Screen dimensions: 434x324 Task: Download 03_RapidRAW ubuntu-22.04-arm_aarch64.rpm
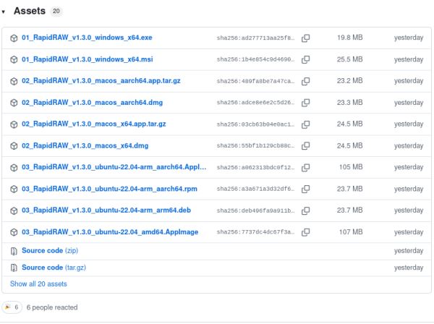pyautogui.click(x=110, y=189)
